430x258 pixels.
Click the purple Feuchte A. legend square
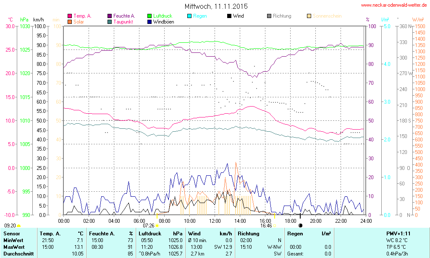(110, 16)
